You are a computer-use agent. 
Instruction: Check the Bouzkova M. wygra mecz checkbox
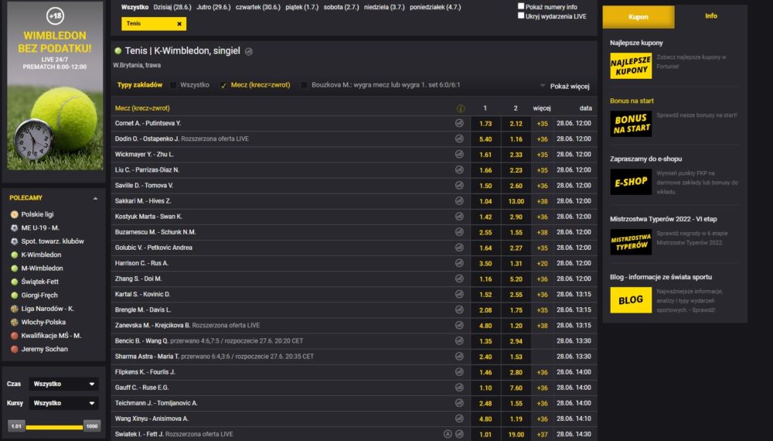pyautogui.click(x=304, y=85)
